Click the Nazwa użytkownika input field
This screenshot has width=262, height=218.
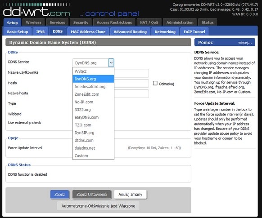(x=131, y=73)
